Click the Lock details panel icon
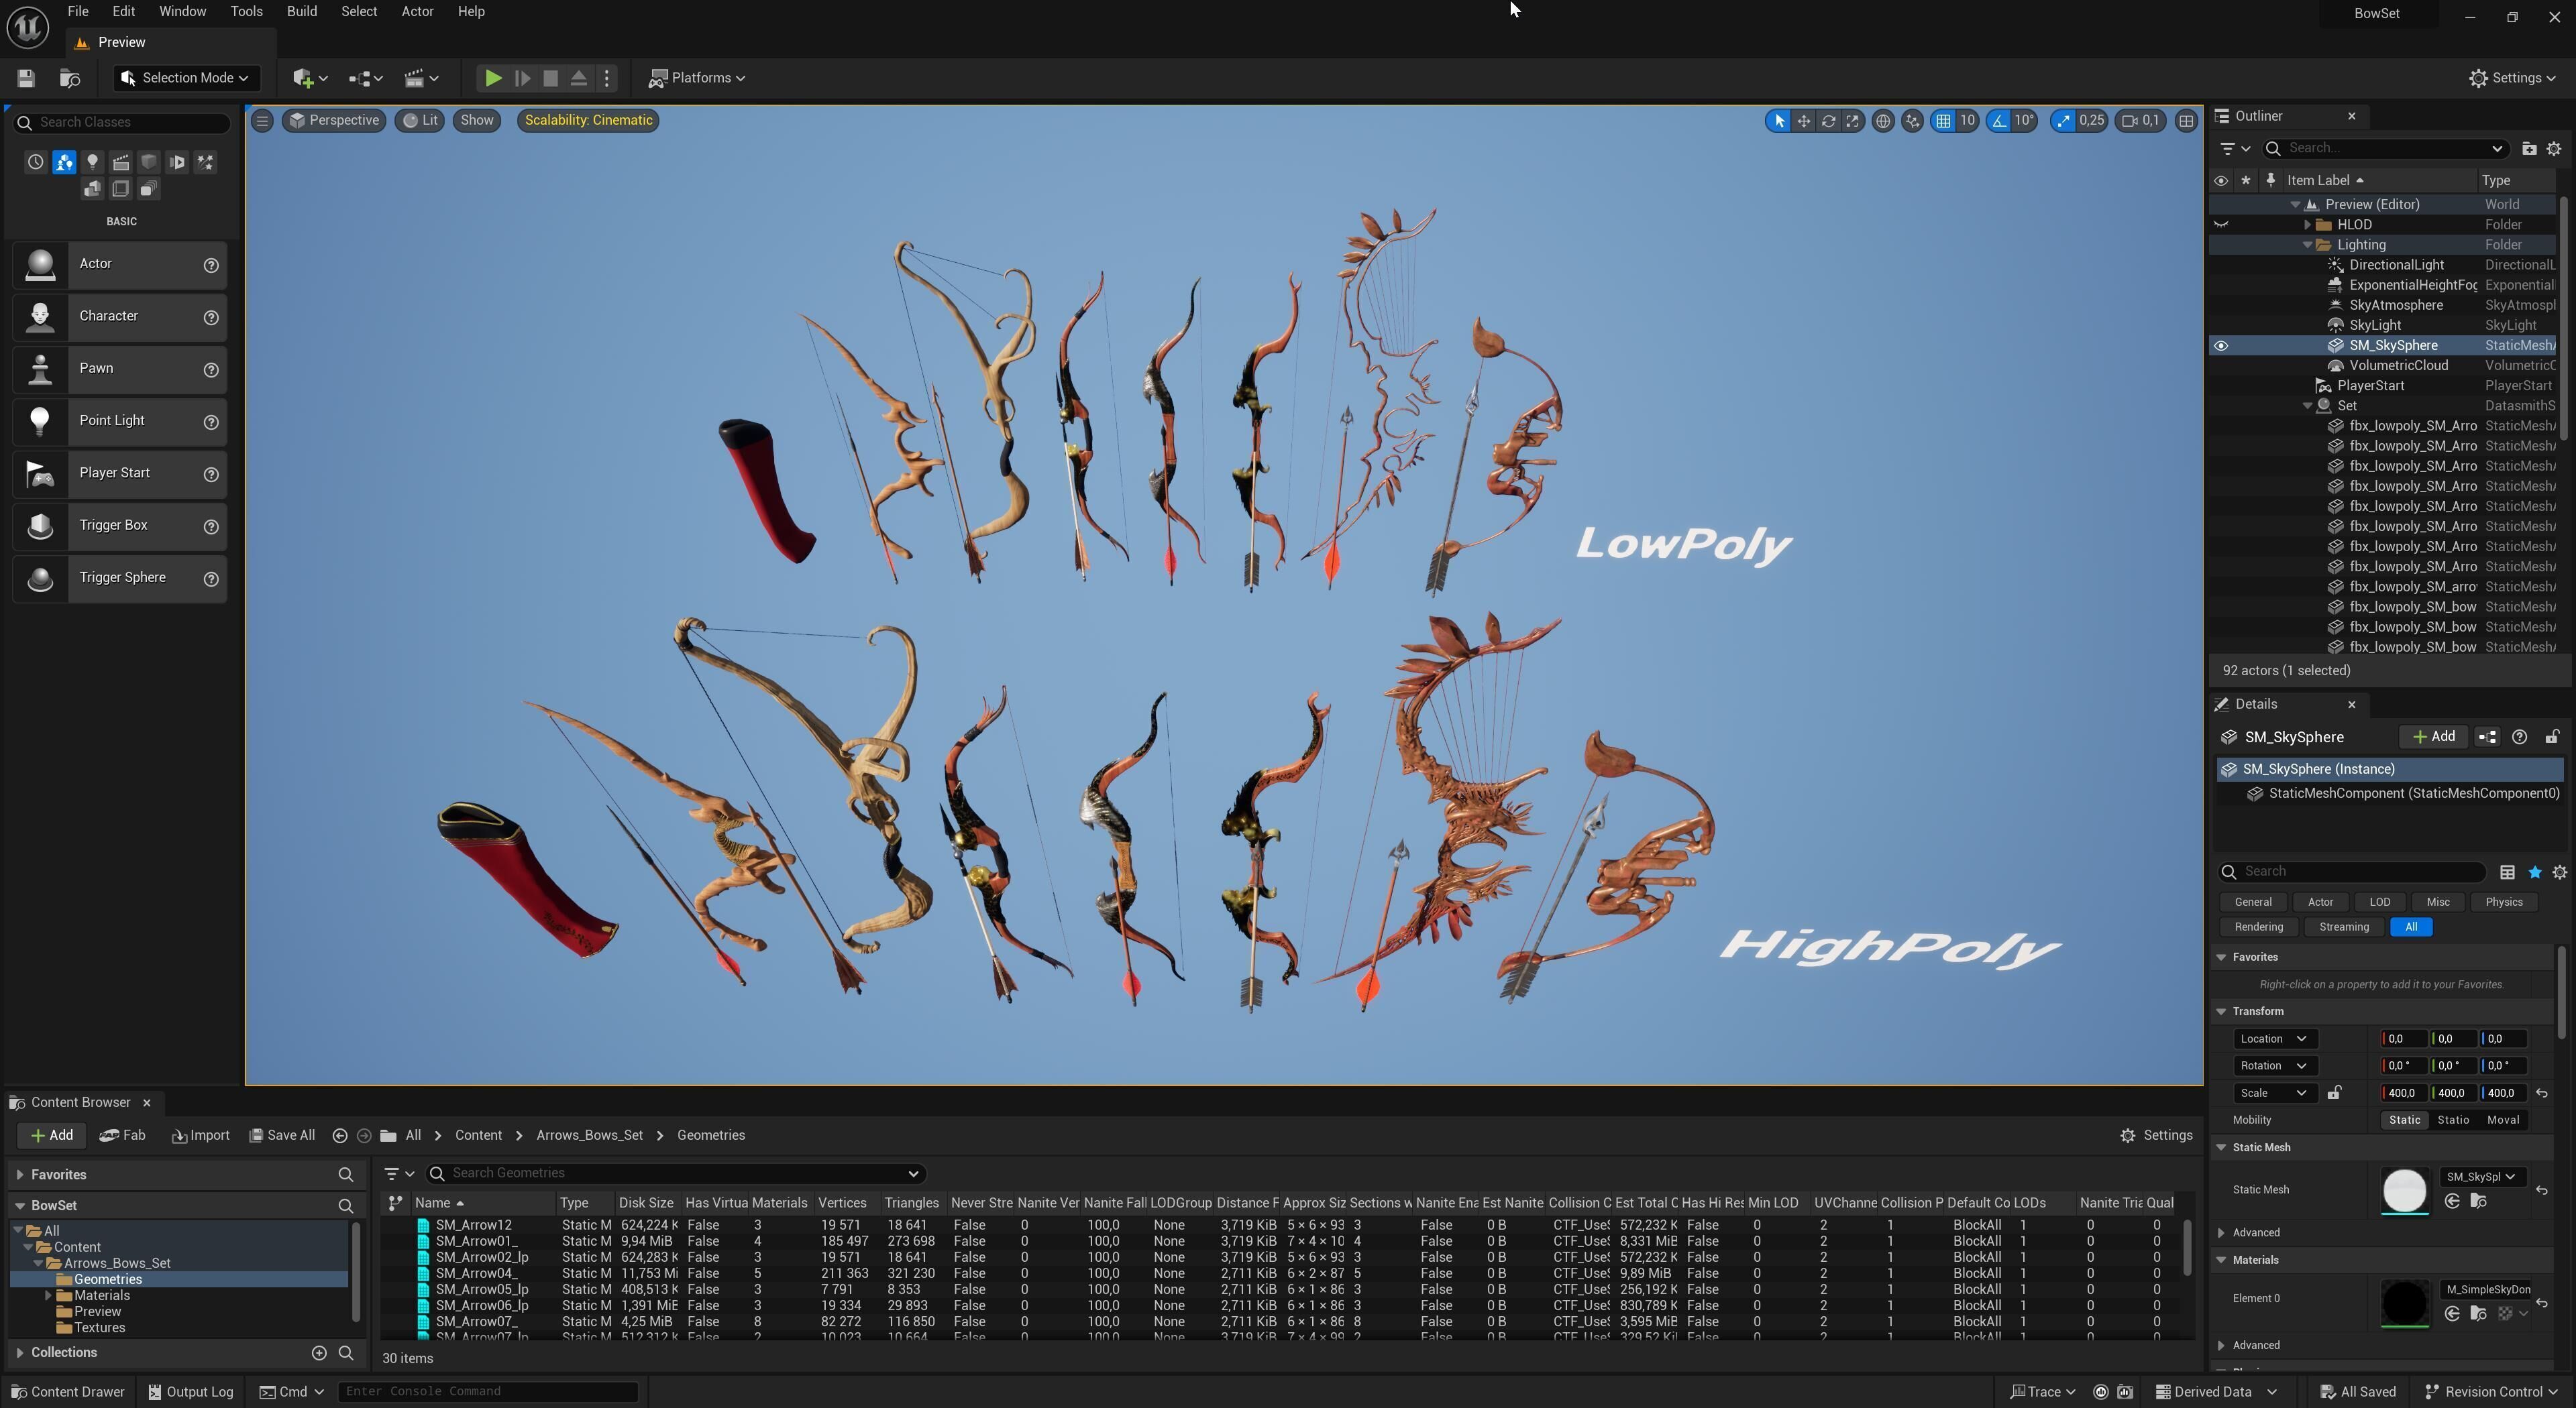2576x1408 pixels. click(x=2552, y=736)
